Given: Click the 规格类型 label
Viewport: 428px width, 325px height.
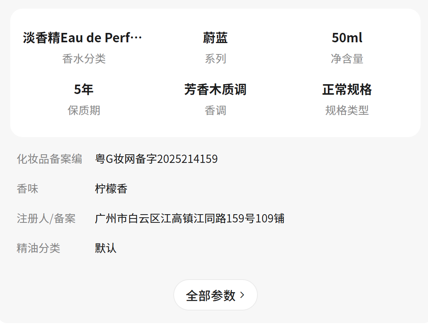Looking at the screenshot, I should coord(347,110).
